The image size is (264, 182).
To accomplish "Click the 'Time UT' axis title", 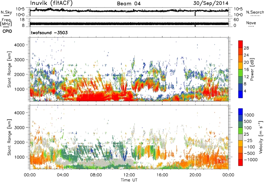I will tap(129, 180).
